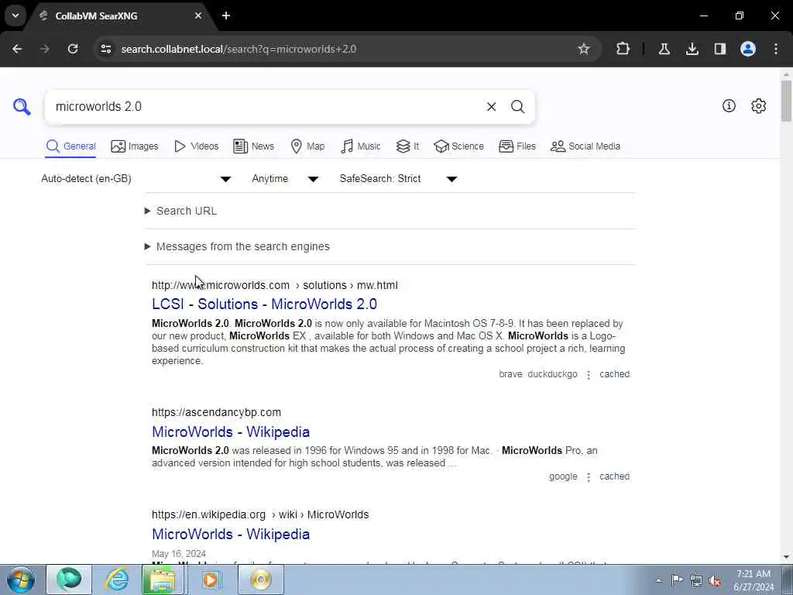This screenshot has width=793, height=595.
Task: Close the CollabVM SearXNG tab
Action: (x=198, y=15)
